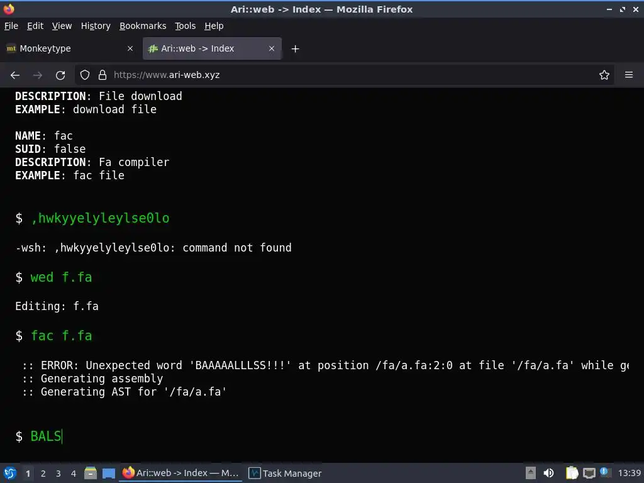Click the 'EXAMPLE: download file' line

[x=86, y=109]
